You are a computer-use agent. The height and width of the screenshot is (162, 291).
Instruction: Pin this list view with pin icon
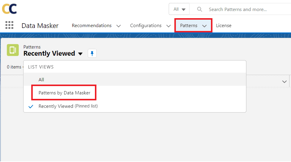point(92,54)
